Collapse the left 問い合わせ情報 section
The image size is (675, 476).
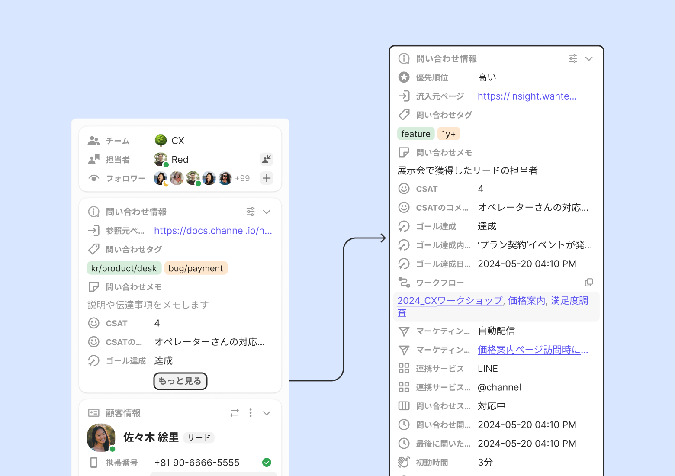pos(267,212)
